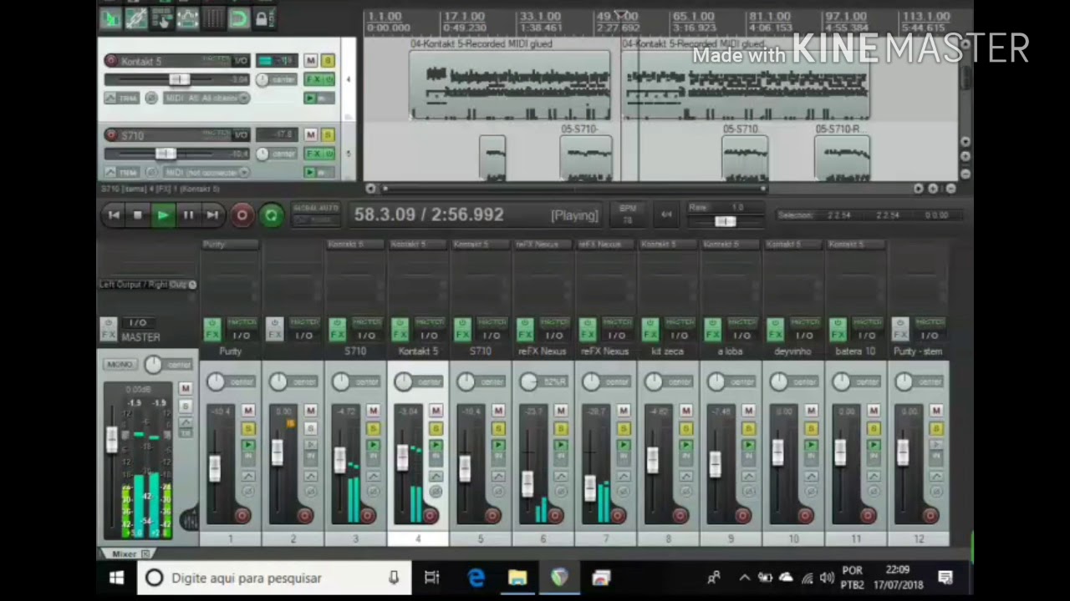Open Kontakt 5 envelope trim button

point(122,98)
